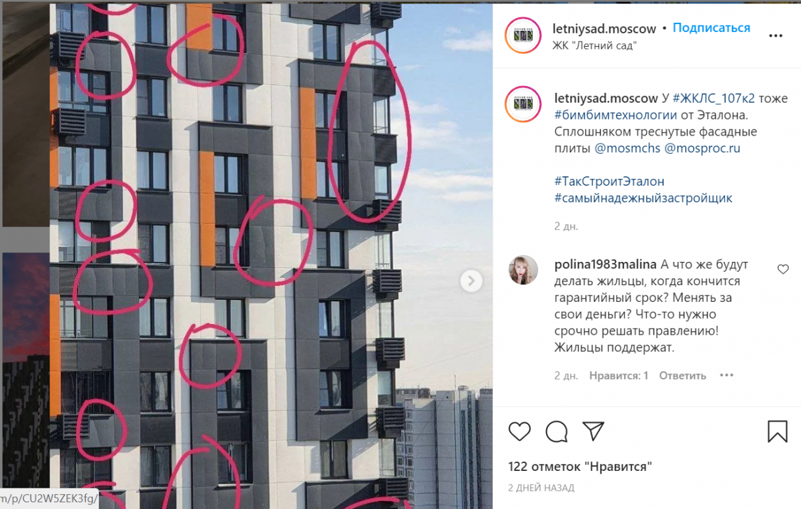The height and width of the screenshot is (509, 801).
Task: View comment likes 'Нравится: 1'
Action: point(619,375)
